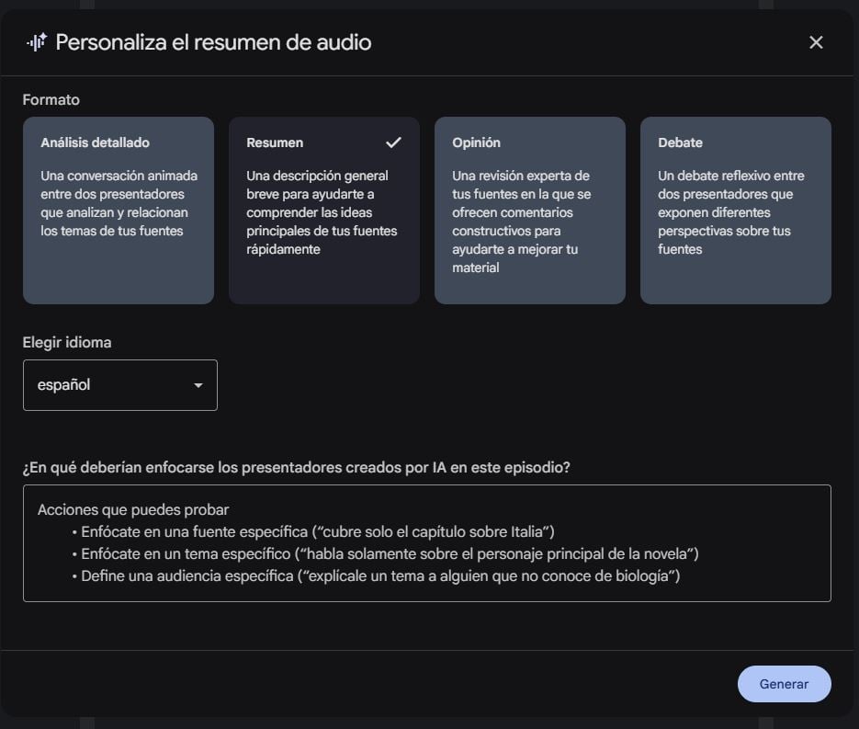Focus the presenters' focus instructions text box
This screenshot has height=729, width=859.
[426, 543]
